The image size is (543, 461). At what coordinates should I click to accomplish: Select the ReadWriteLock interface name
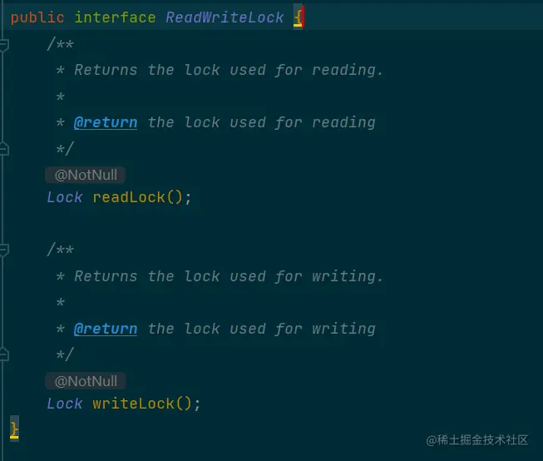click(x=225, y=17)
